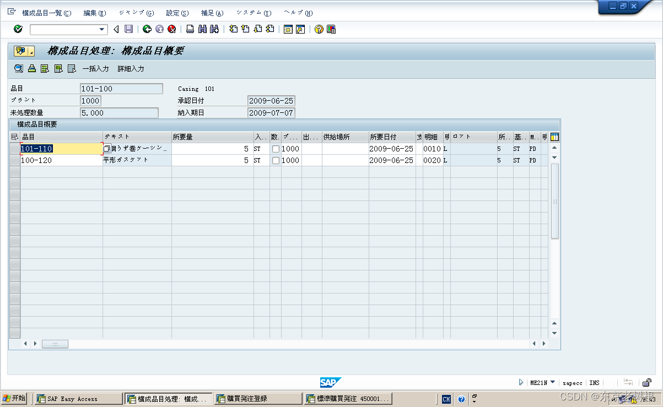Screen dimensions: 663x407
Task: Click the green Back arrow icon
Action: click(x=147, y=29)
